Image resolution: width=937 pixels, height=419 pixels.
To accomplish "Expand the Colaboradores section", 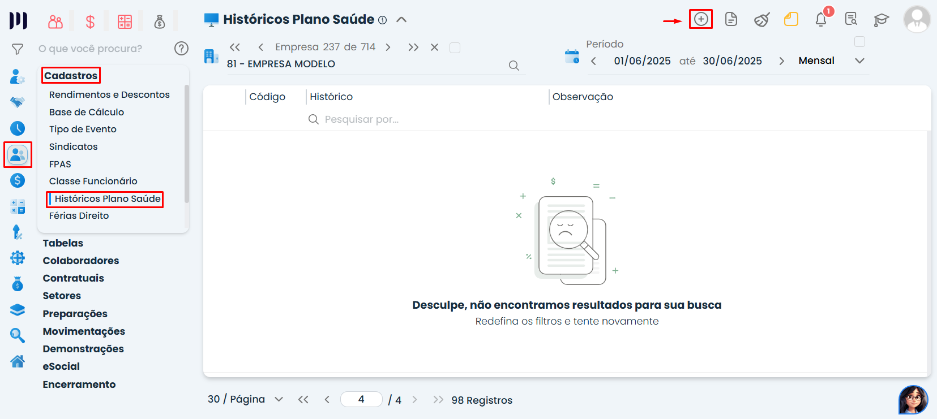I will 81,261.
